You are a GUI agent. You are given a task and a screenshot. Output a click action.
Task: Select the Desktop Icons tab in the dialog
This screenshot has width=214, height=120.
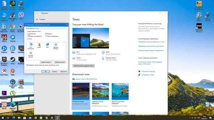pyautogui.click(x=32, y=28)
